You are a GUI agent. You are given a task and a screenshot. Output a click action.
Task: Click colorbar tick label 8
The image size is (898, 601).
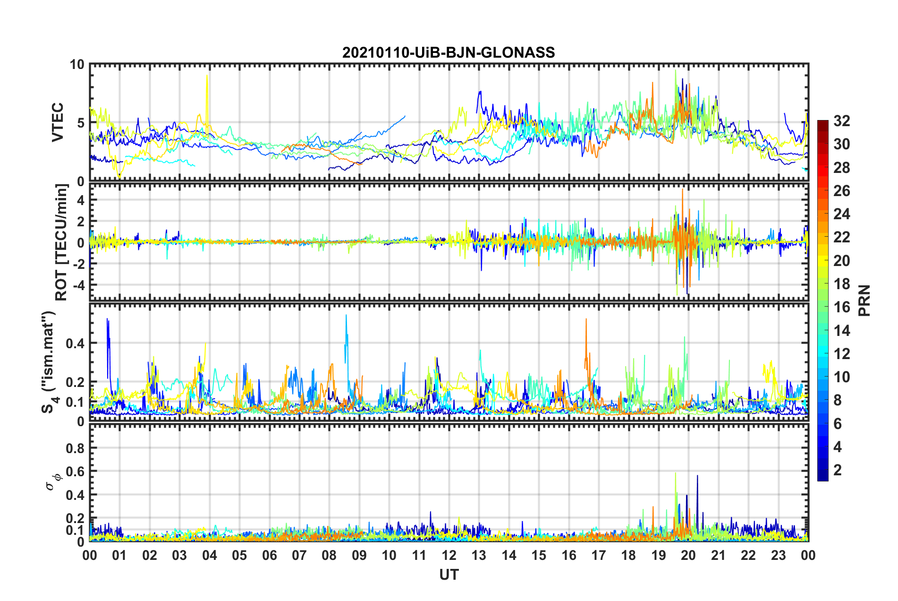tap(838, 400)
